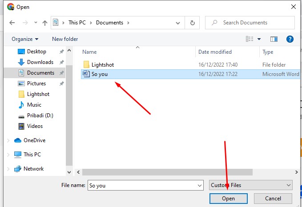Create a New folder
Viewport: 302px width, 207px height.
point(65,39)
